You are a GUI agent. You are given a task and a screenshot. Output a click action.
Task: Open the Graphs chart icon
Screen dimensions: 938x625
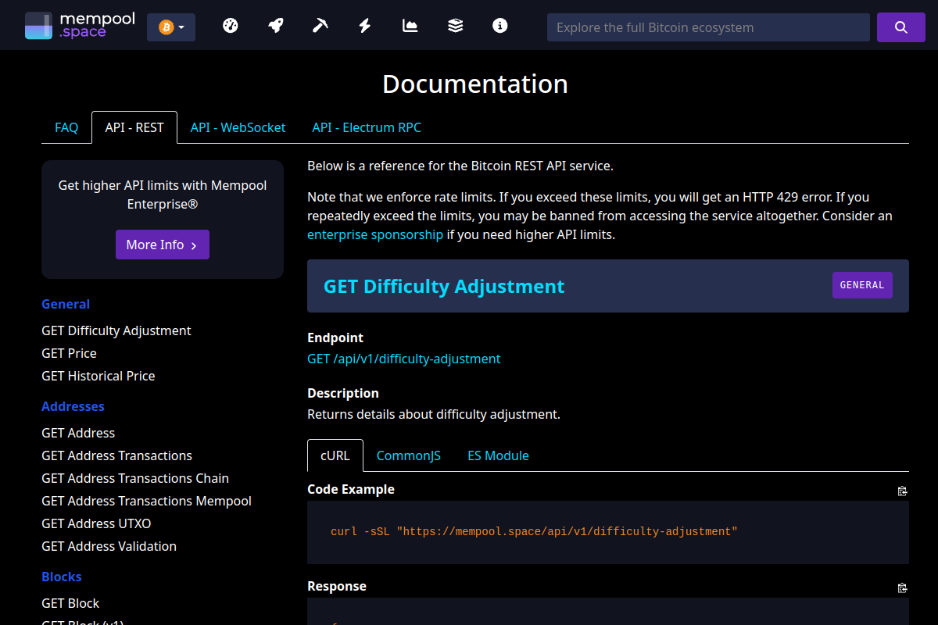pyautogui.click(x=410, y=26)
